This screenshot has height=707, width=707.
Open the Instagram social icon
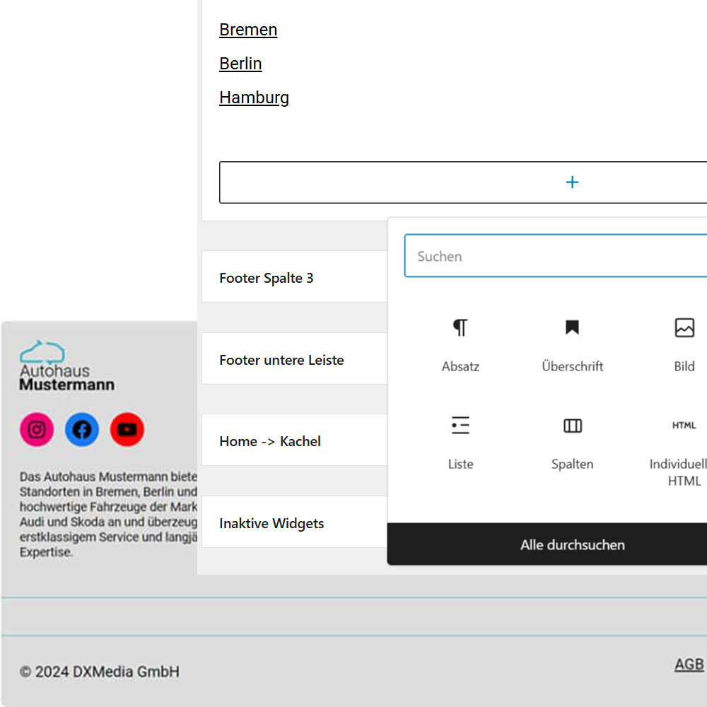37,430
